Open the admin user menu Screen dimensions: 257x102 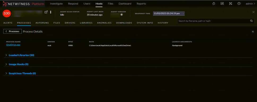250,4
